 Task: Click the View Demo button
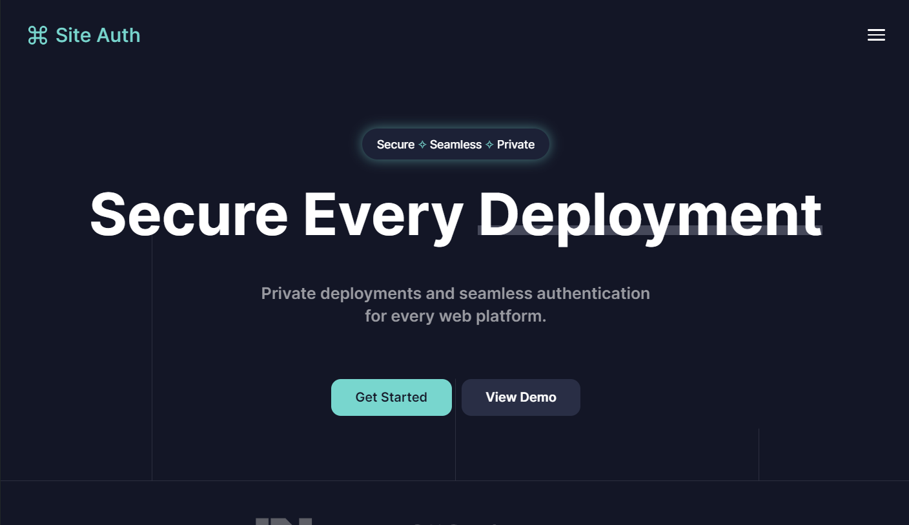point(520,397)
